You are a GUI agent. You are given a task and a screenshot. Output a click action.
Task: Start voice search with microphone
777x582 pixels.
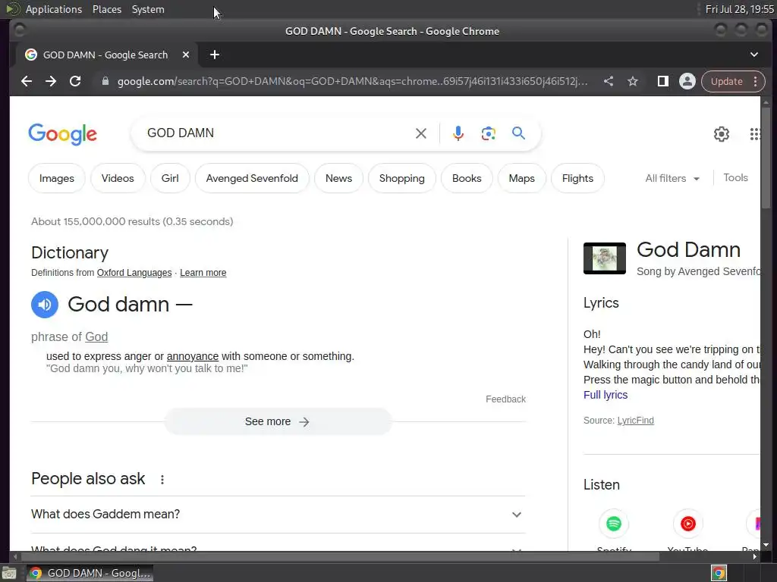[458, 133]
